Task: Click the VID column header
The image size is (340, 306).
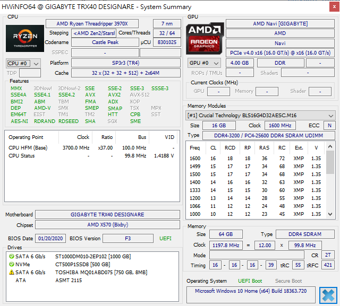Action: (x=163, y=137)
